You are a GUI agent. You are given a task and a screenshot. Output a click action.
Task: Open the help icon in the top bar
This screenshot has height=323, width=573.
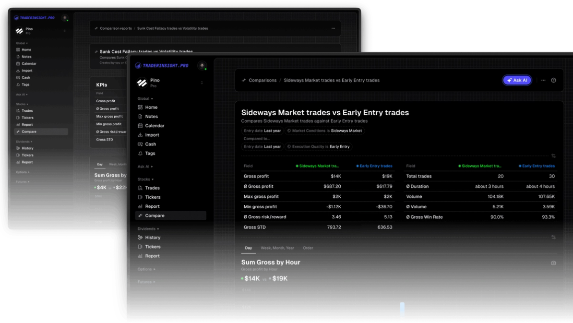point(554,80)
